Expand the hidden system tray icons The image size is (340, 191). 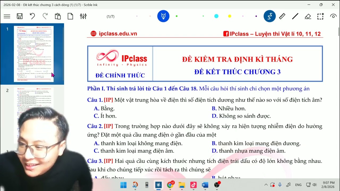coord(266,185)
